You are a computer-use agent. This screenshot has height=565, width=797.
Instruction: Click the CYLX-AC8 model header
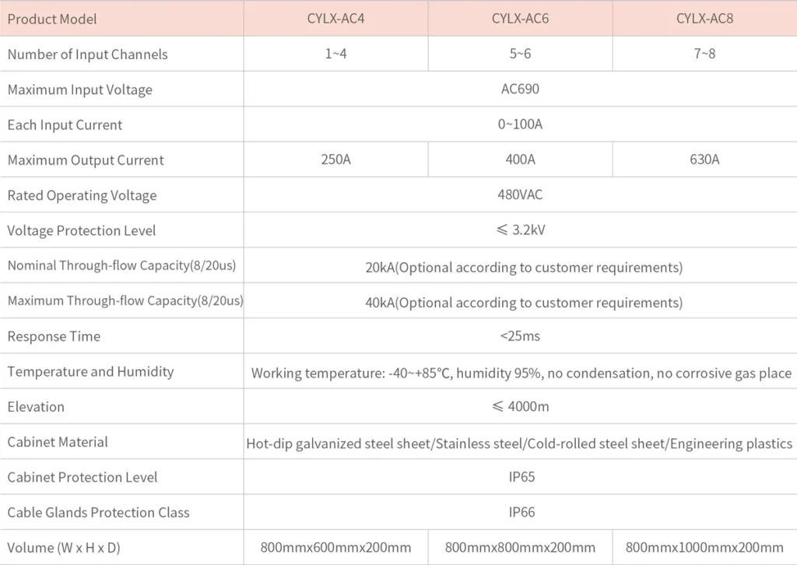(x=704, y=19)
